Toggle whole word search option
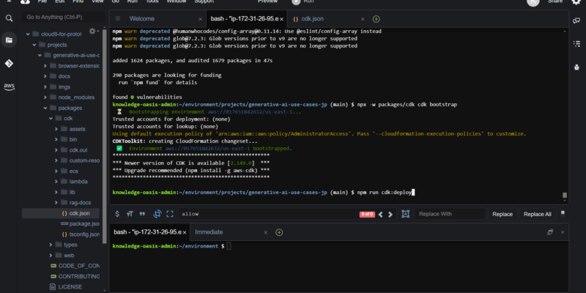The height and width of the screenshot is (293, 586). pos(143,214)
